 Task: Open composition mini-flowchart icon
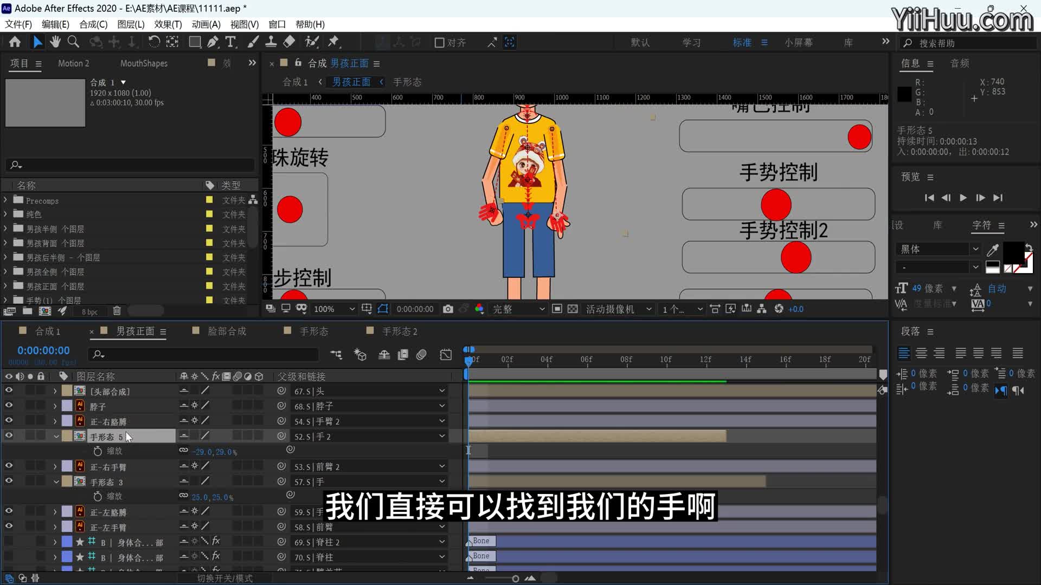point(336,355)
